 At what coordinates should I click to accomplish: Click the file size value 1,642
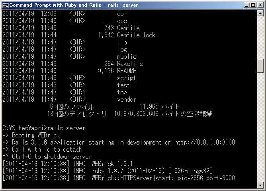coord(106,35)
